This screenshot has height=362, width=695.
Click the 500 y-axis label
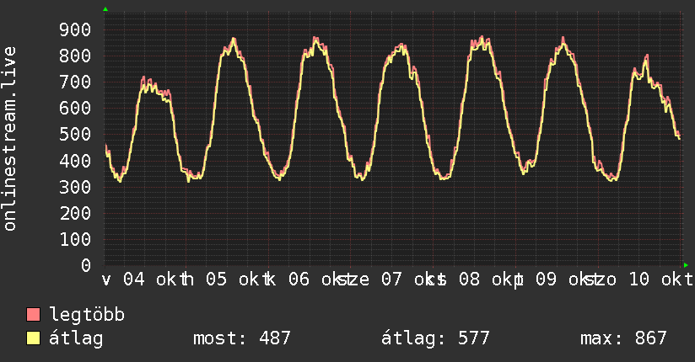pos(75,134)
